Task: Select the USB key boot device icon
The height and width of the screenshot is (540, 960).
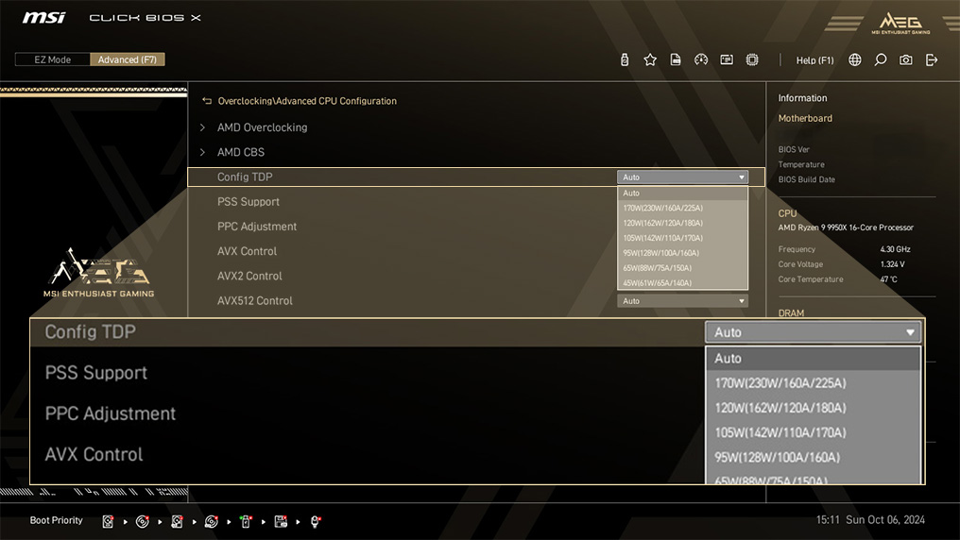Action: [246, 521]
